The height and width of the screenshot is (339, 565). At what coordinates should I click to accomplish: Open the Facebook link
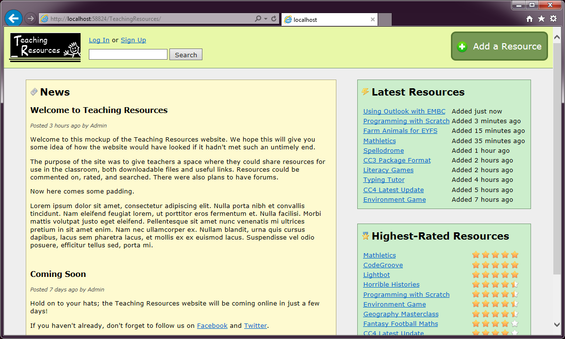(212, 325)
